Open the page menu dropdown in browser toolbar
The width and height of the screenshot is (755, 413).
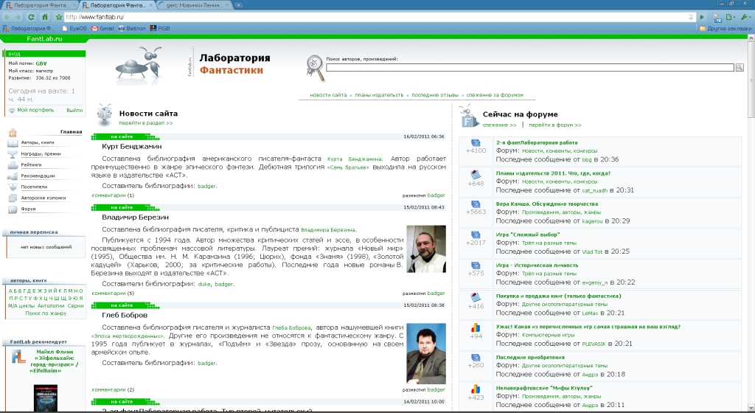pyautogui.click(x=731, y=16)
